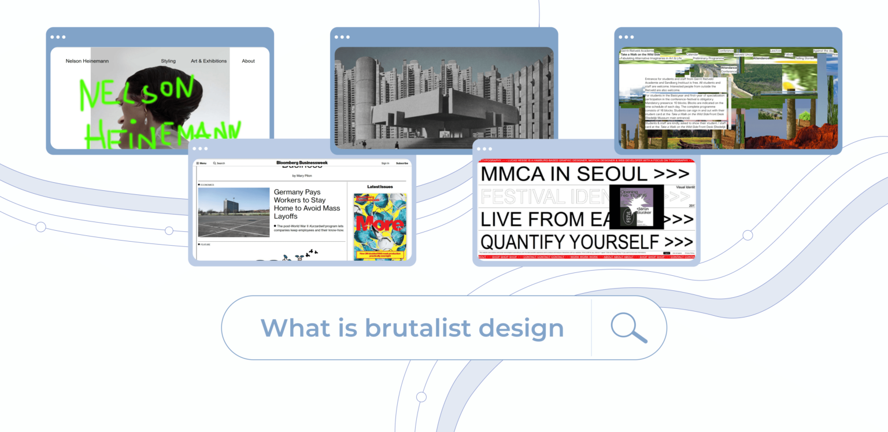This screenshot has height=432, width=888.
Task: Open the About menu on Nelson Heinemann's site
Action: [248, 61]
